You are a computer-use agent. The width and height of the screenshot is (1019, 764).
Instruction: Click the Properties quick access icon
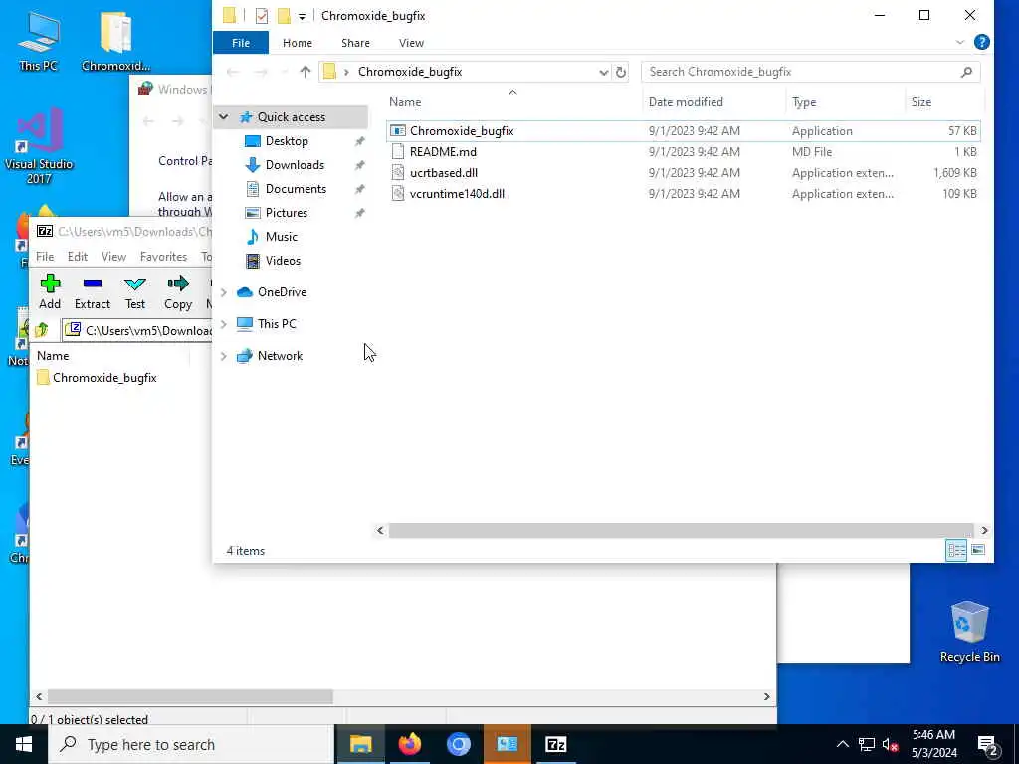click(262, 16)
